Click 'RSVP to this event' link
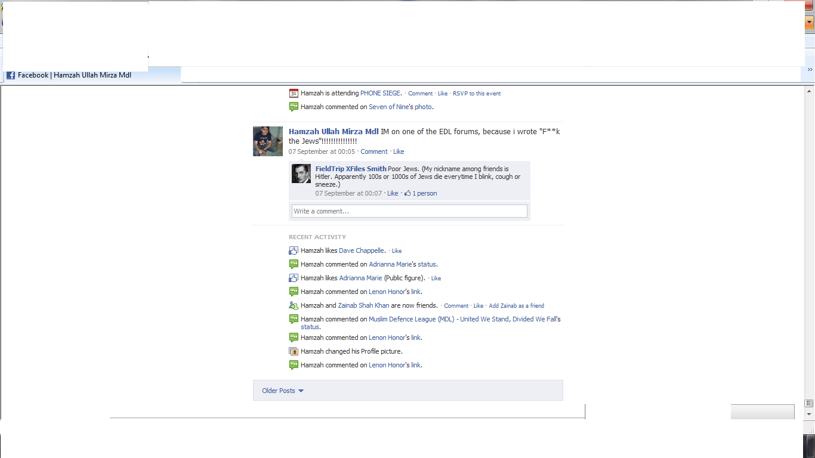Screen dimensions: 815x458 (x=476, y=94)
